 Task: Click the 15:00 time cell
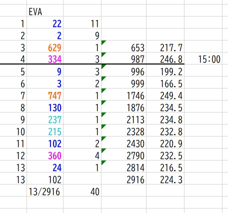pyautogui.click(x=203, y=58)
